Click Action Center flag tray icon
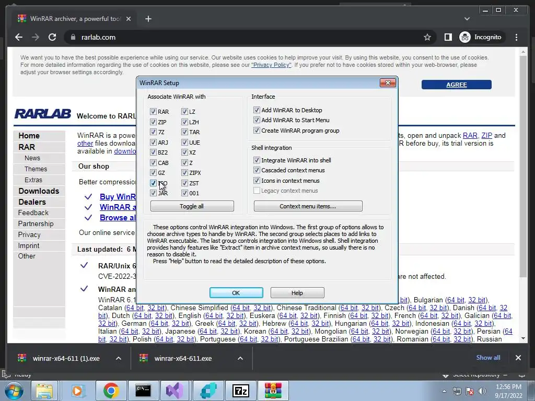535x401 pixels. (x=470, y=391)
